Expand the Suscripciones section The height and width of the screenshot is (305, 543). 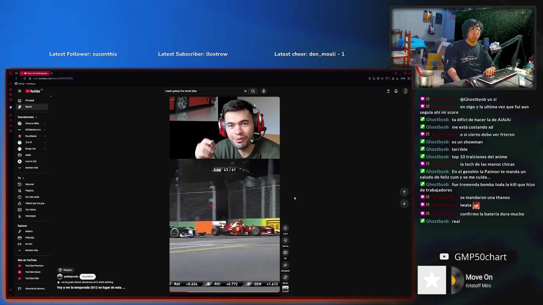click(27, 117)
